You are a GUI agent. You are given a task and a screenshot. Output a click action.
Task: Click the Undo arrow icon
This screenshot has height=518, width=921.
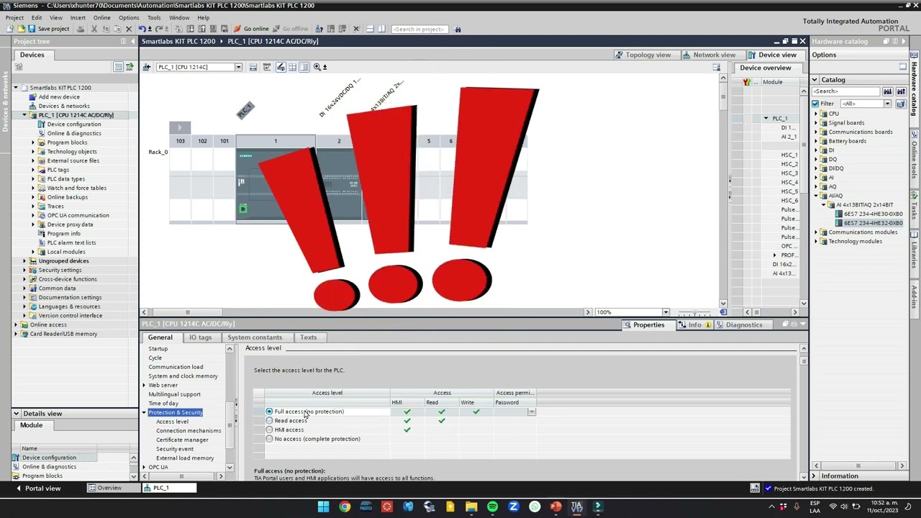[x=142, y=29]
